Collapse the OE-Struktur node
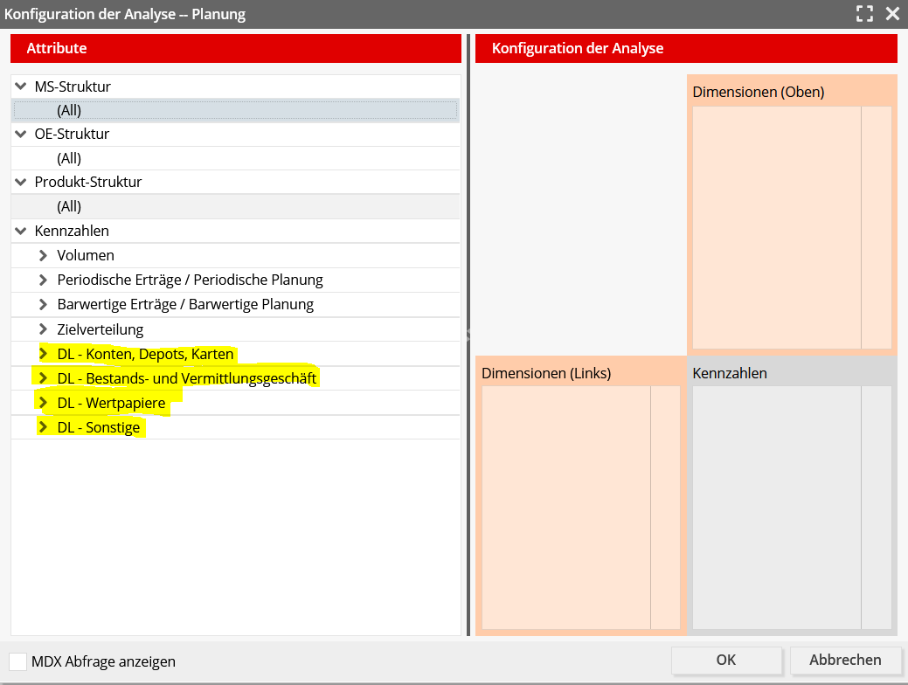The image size is (908, 685). coord(21,135)
